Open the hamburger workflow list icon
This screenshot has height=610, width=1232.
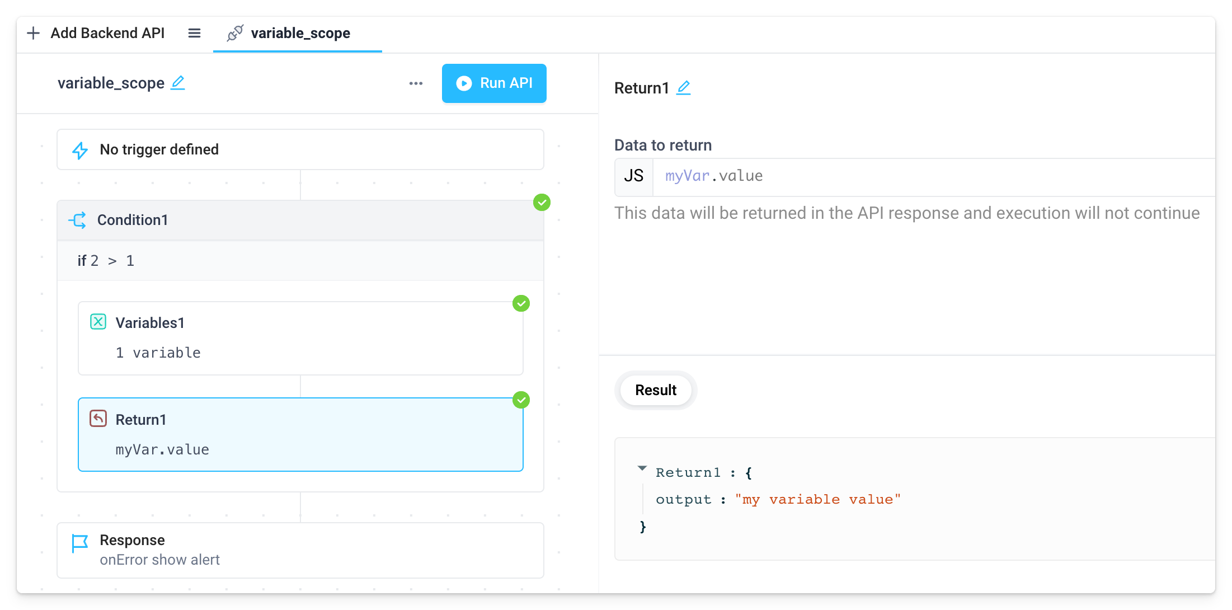[x=194, y=33]
